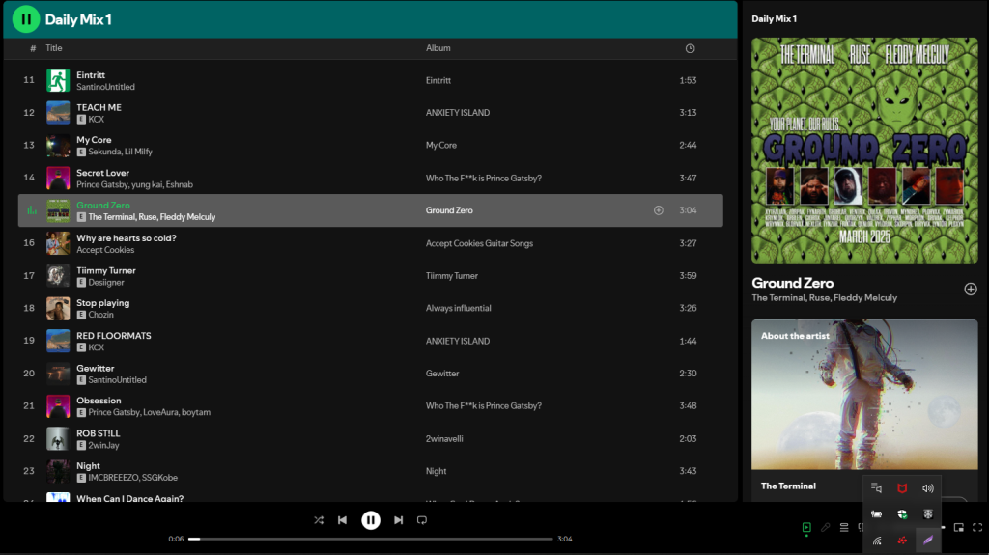Click the 3:04 total duration label
The image size is (989, 555).
(564, 539)
